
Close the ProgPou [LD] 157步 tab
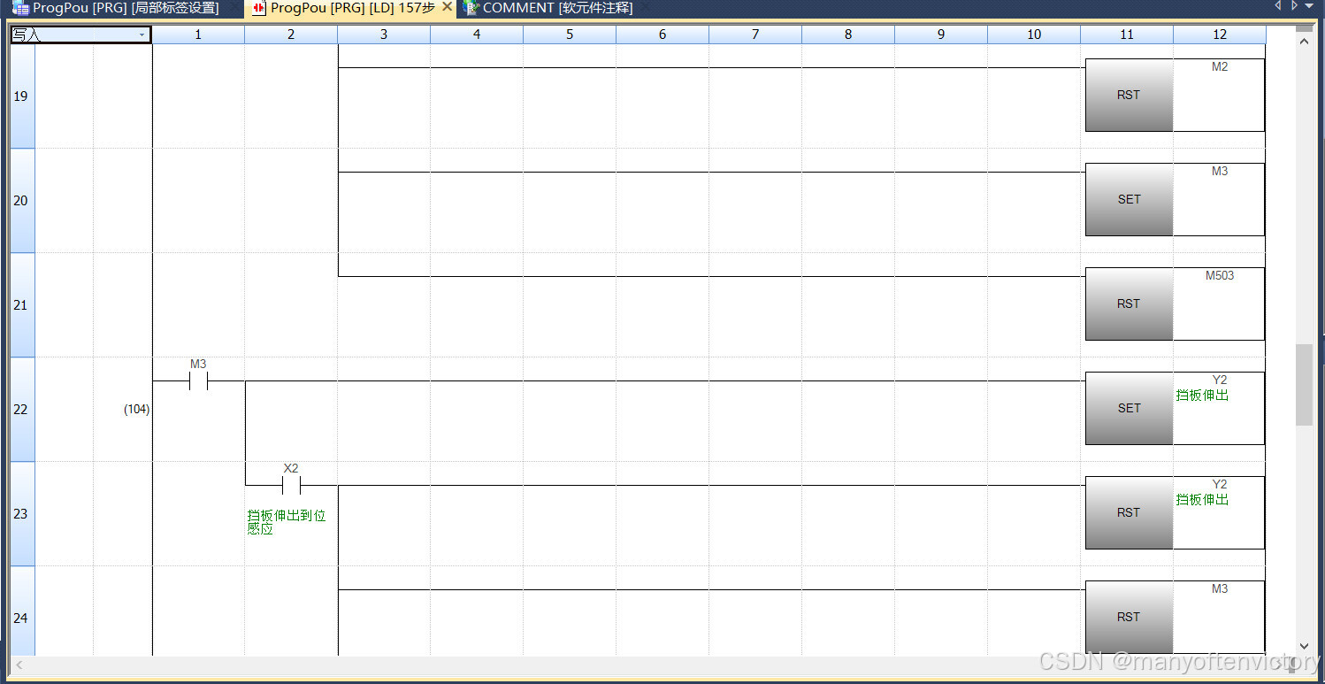coord(447,7)
